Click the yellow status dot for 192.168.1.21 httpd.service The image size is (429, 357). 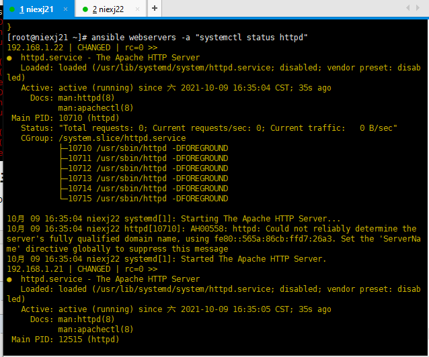9,279
